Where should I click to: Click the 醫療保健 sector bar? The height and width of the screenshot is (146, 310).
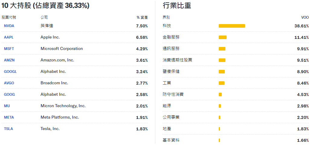pos(222,72)
